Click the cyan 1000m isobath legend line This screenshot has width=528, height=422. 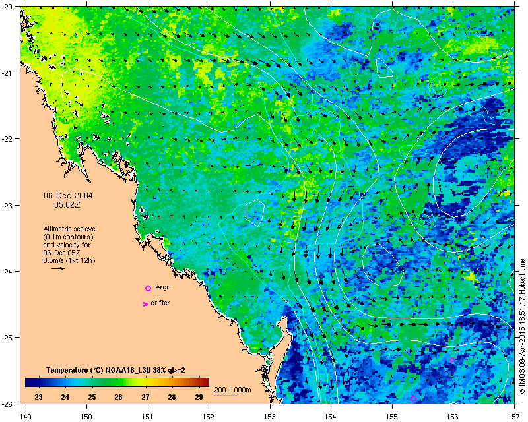pyautogui.click(x=226, y=395)
